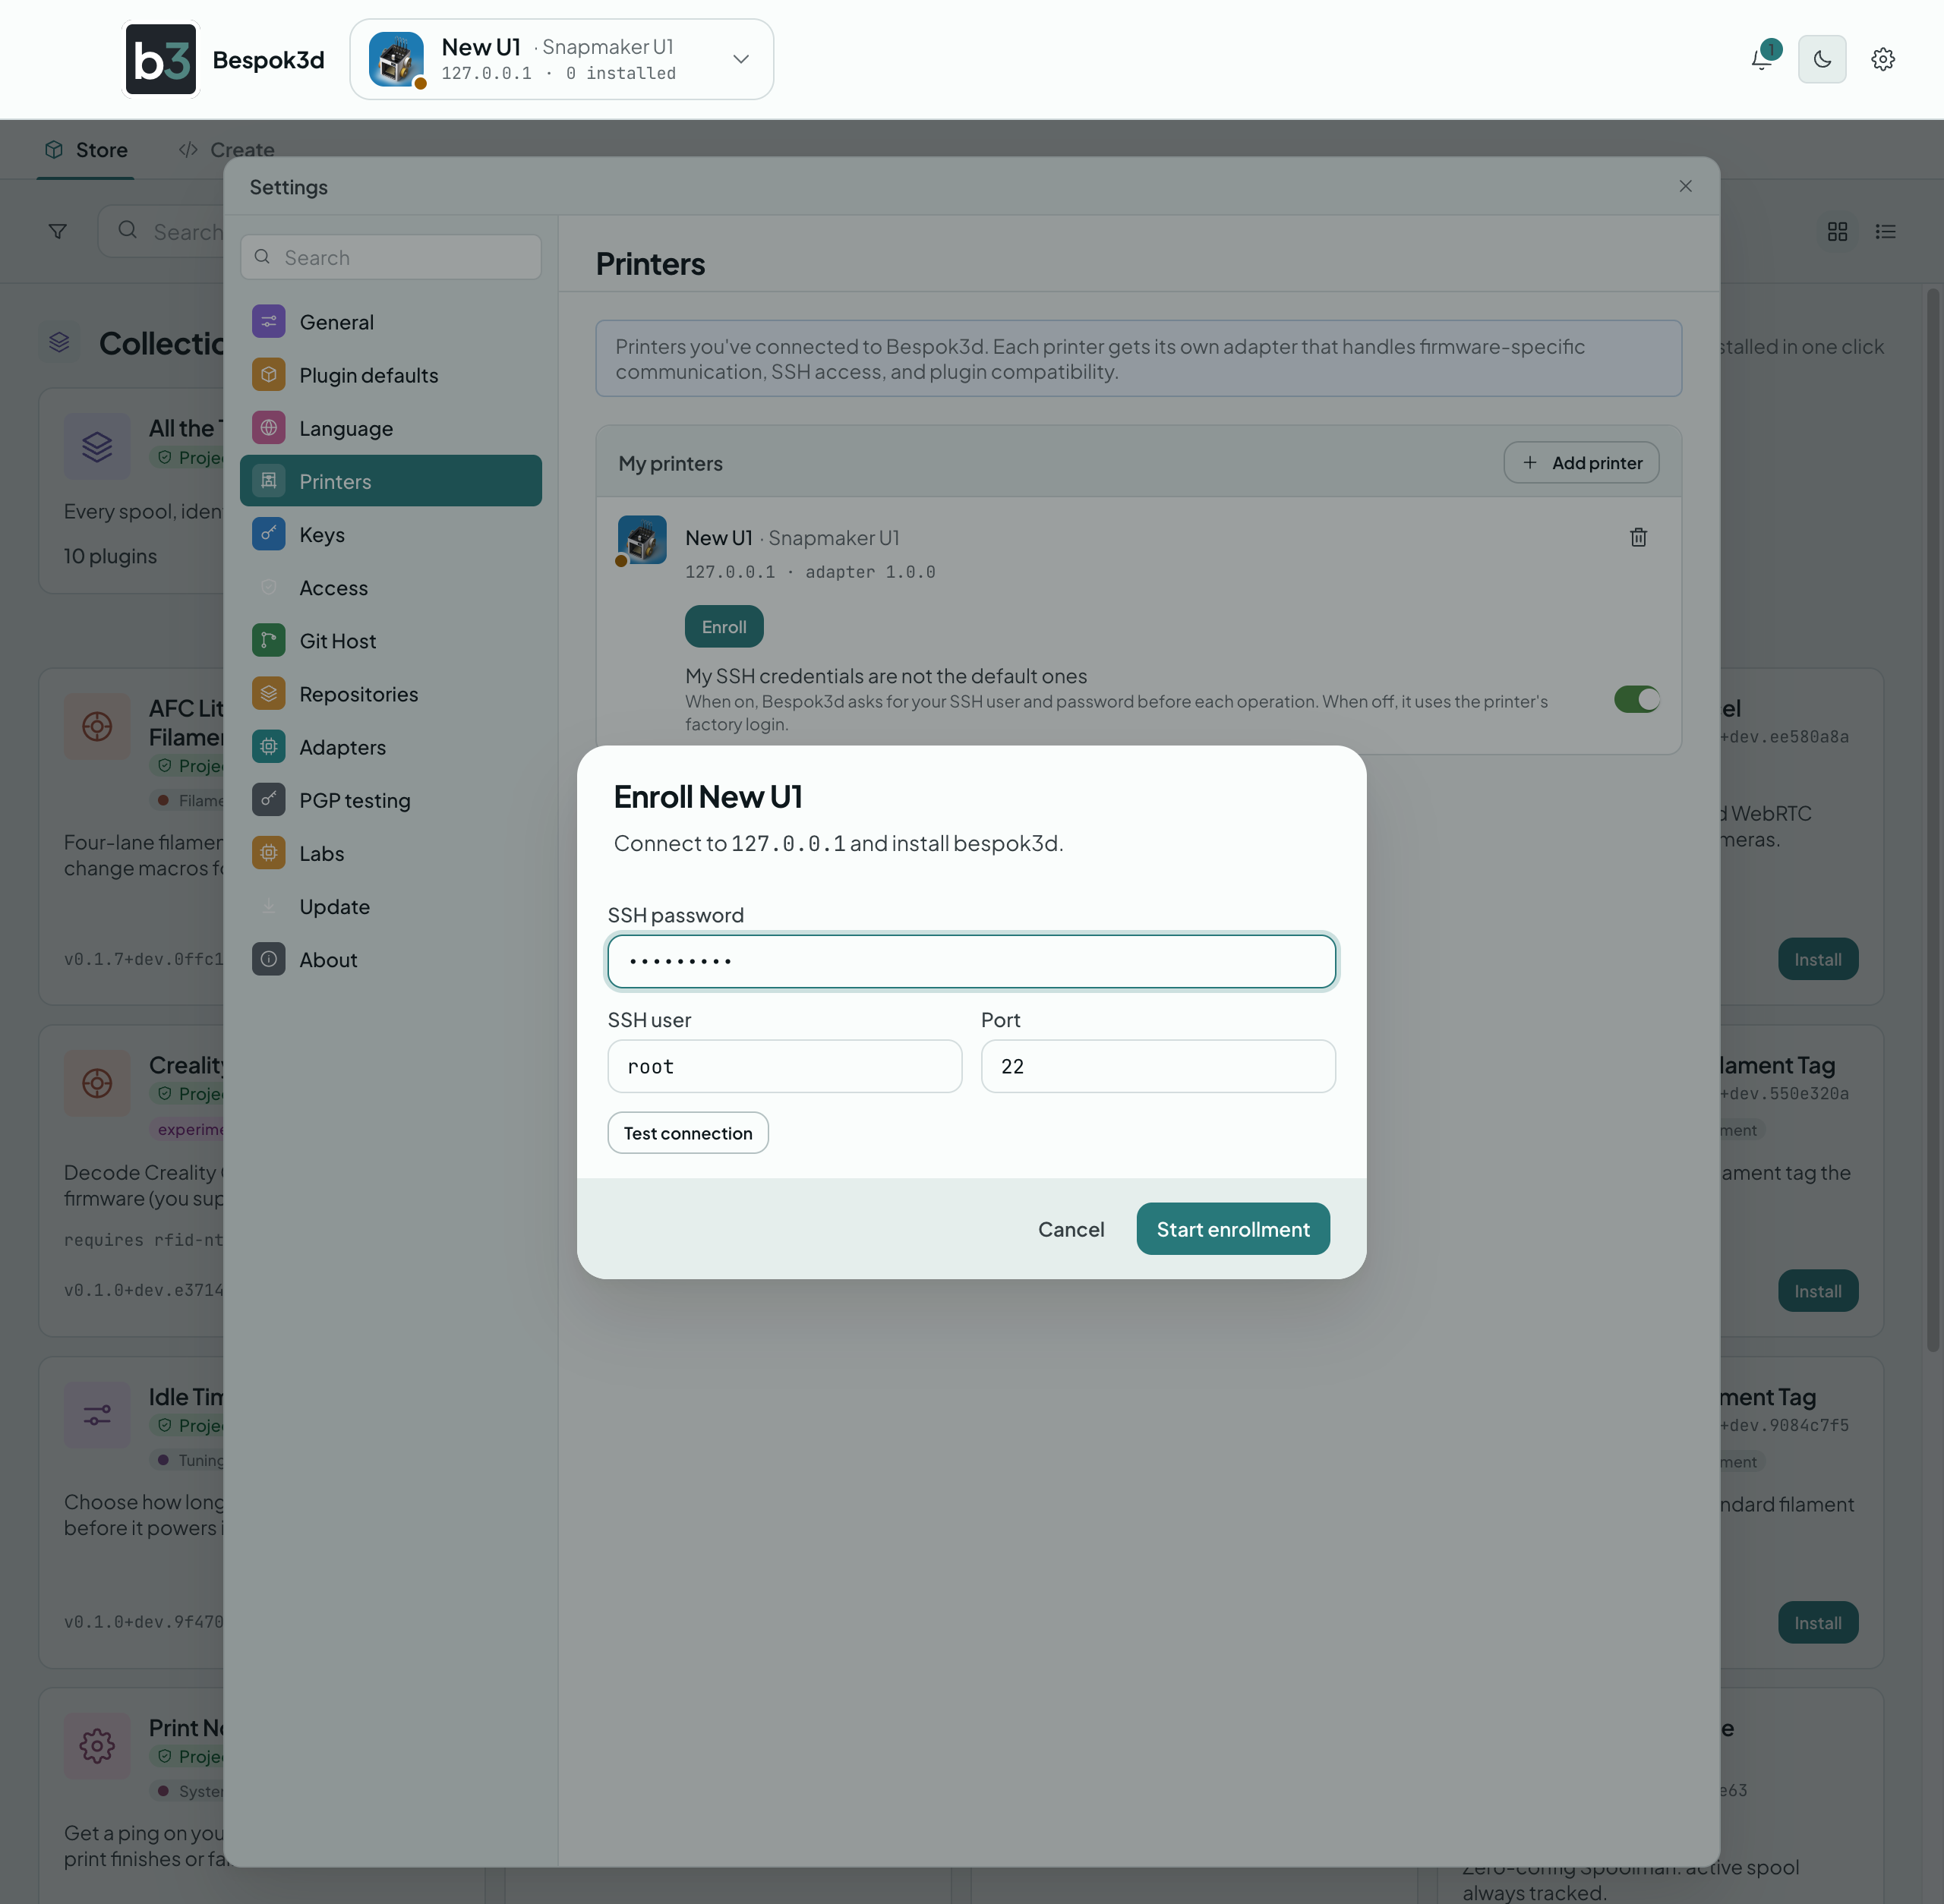Image resolution: width=1944 pixels, height=1904 pixels.
Task: Open settings gear in header
Action: pos(1882,59)
